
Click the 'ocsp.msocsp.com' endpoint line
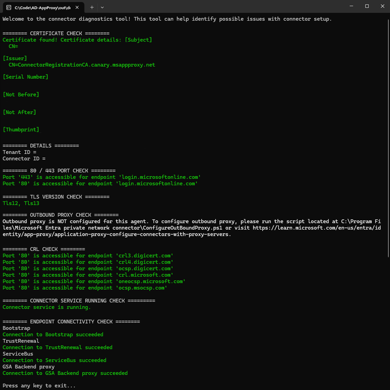pos(85,288)
